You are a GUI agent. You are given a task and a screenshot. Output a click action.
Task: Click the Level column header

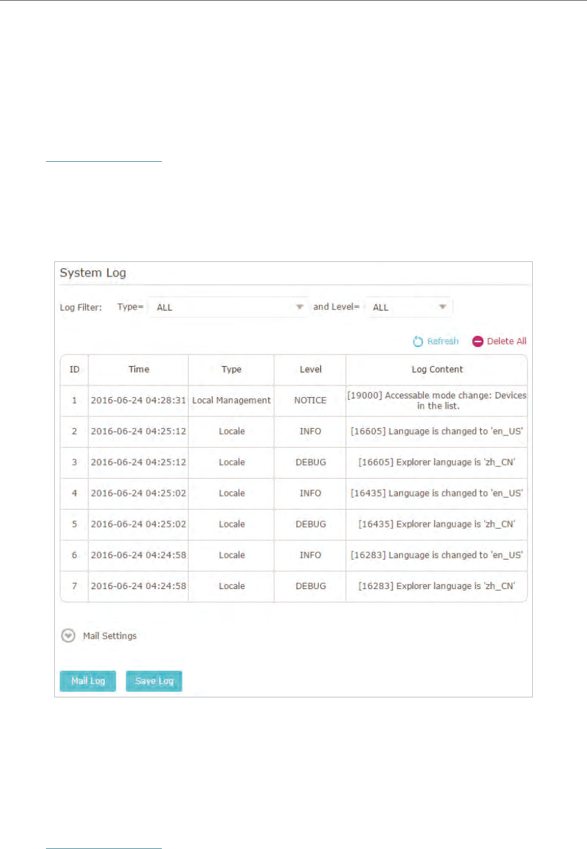pyautogui.click(x=310, y=369)
